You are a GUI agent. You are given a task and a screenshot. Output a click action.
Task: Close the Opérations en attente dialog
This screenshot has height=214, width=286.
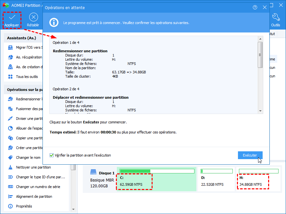[265, 7]
